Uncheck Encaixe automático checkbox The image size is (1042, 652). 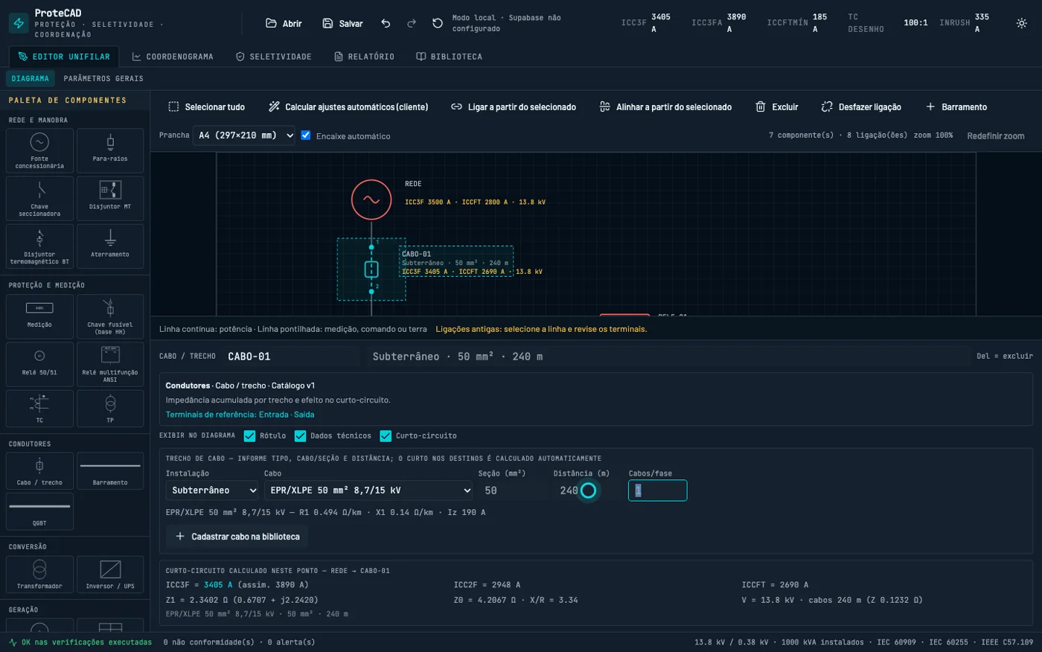click(305, 135)
